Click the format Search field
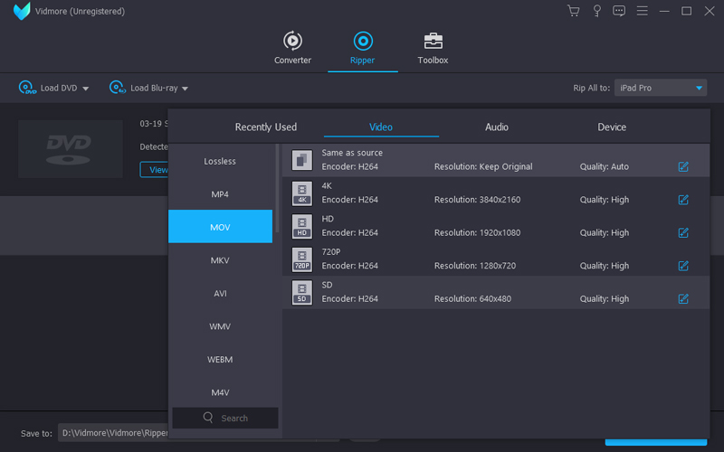Screen dimensions: 724x452 tap(225, 418)
